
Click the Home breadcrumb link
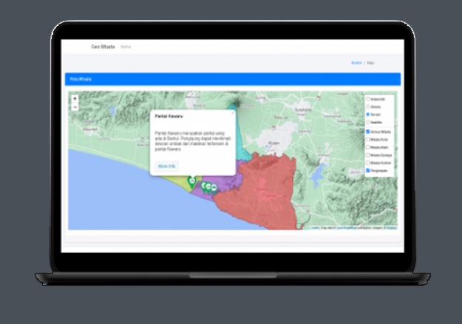tap(356, 63)
